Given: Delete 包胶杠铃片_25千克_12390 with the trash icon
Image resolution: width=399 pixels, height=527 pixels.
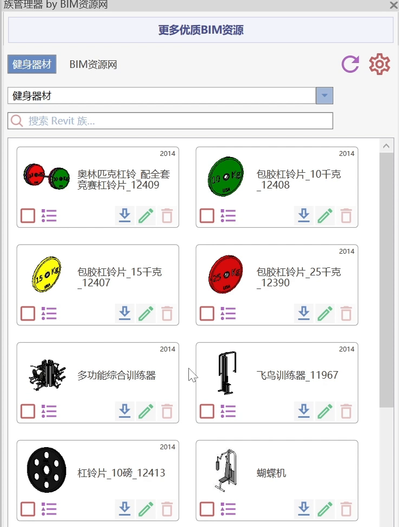Looking at the screenshot, I should coord(346,313).
